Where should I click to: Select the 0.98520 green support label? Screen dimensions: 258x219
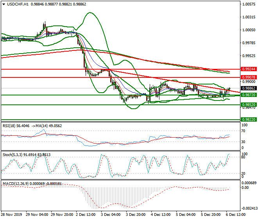tap(249, 104)
